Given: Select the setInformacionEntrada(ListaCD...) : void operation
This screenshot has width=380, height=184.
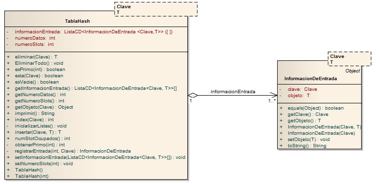Looking at the screenshot, I should [100, 157].
